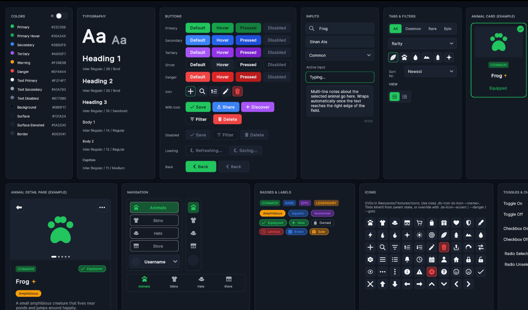Expand the Rarity dropdown
This screenshot has height=310, width=528.
(422, 43)
